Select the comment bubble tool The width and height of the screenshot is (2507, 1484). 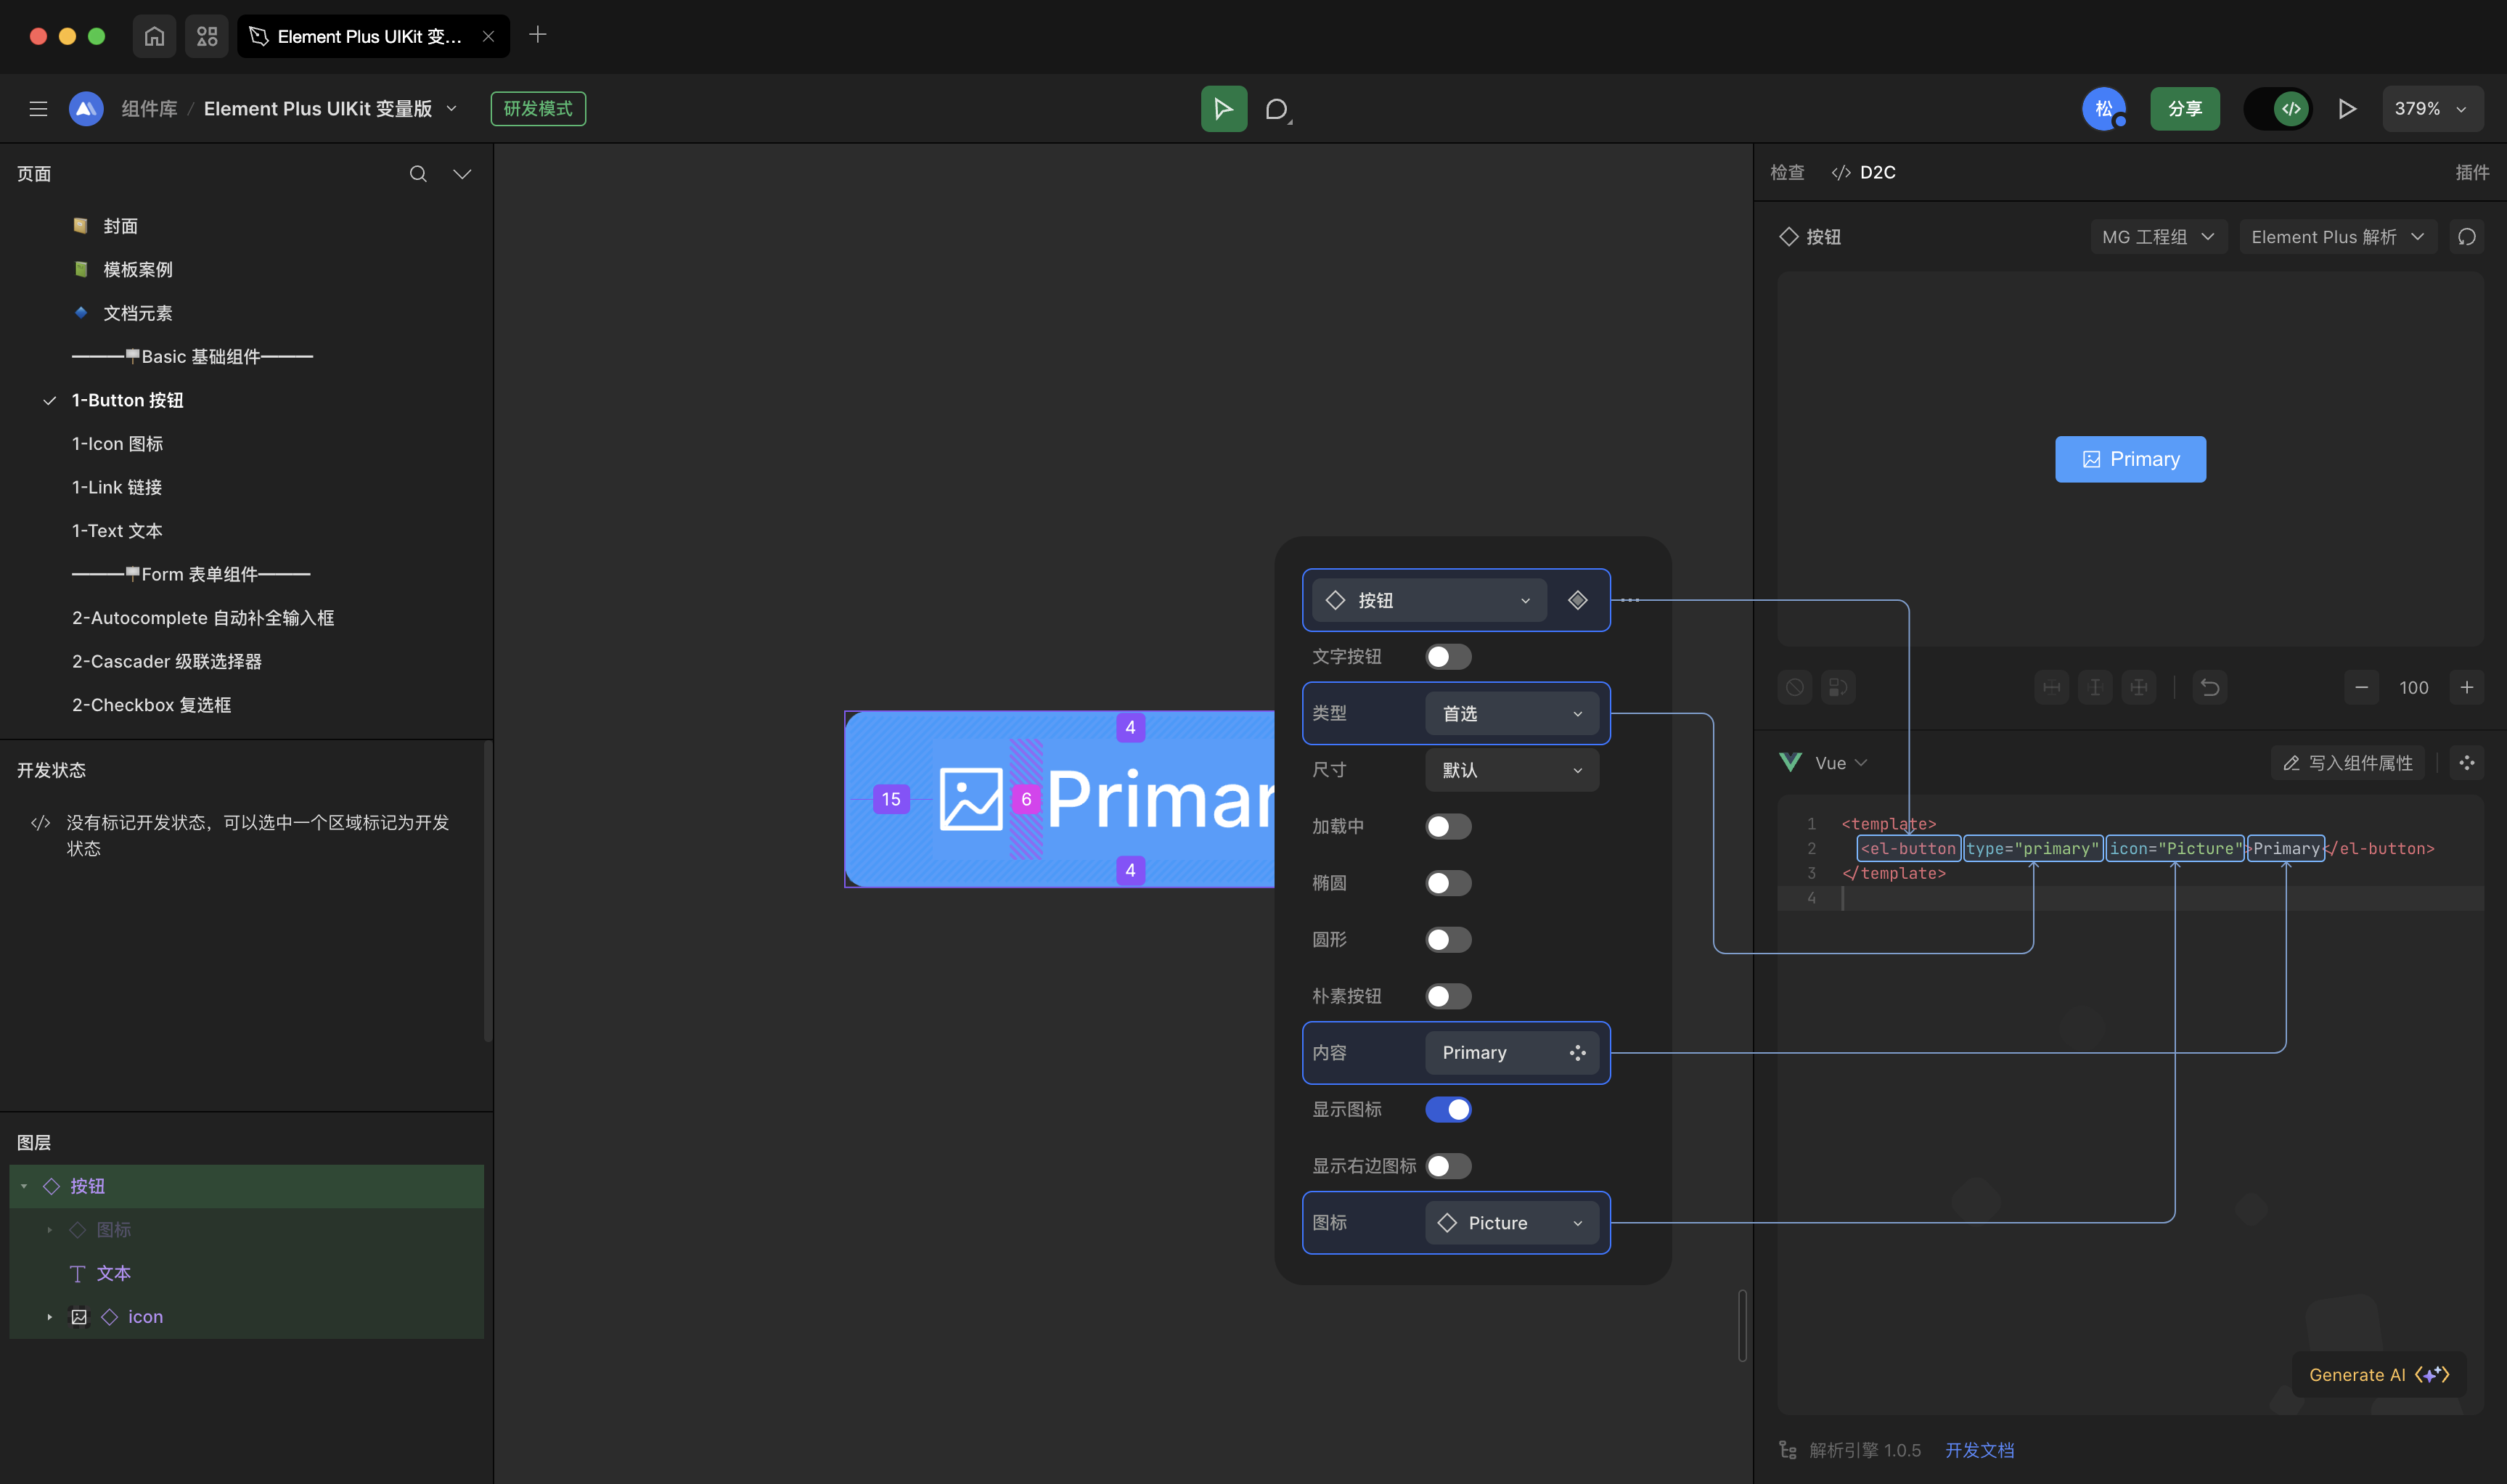coord(1277,108)
